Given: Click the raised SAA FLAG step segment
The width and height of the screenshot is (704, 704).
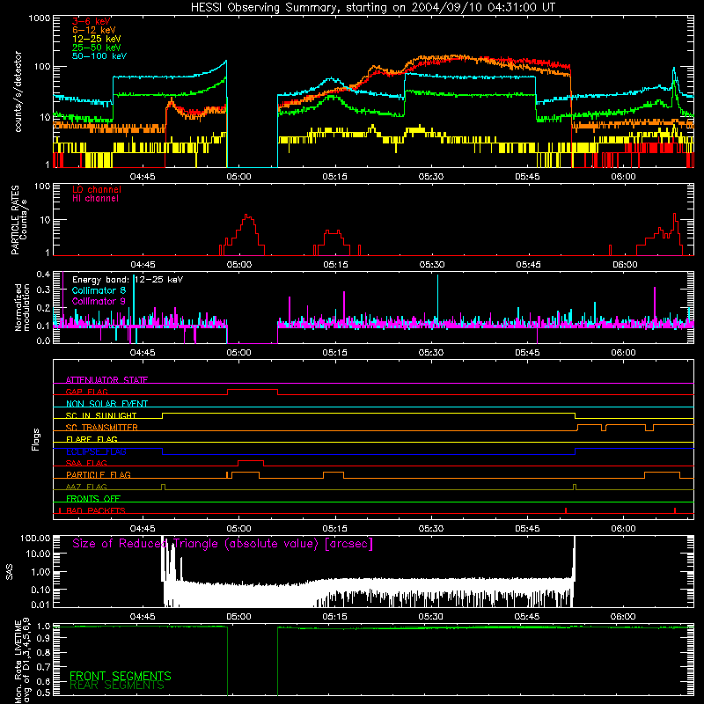Looking at the screenshot, I should click(x=251, y=460).
